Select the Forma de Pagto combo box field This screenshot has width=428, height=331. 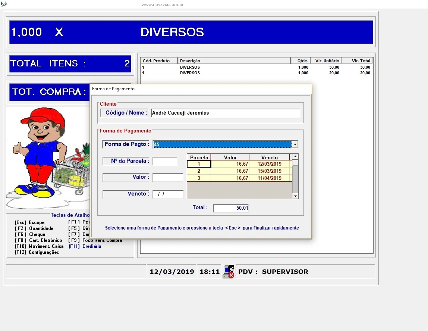point(222,144)
